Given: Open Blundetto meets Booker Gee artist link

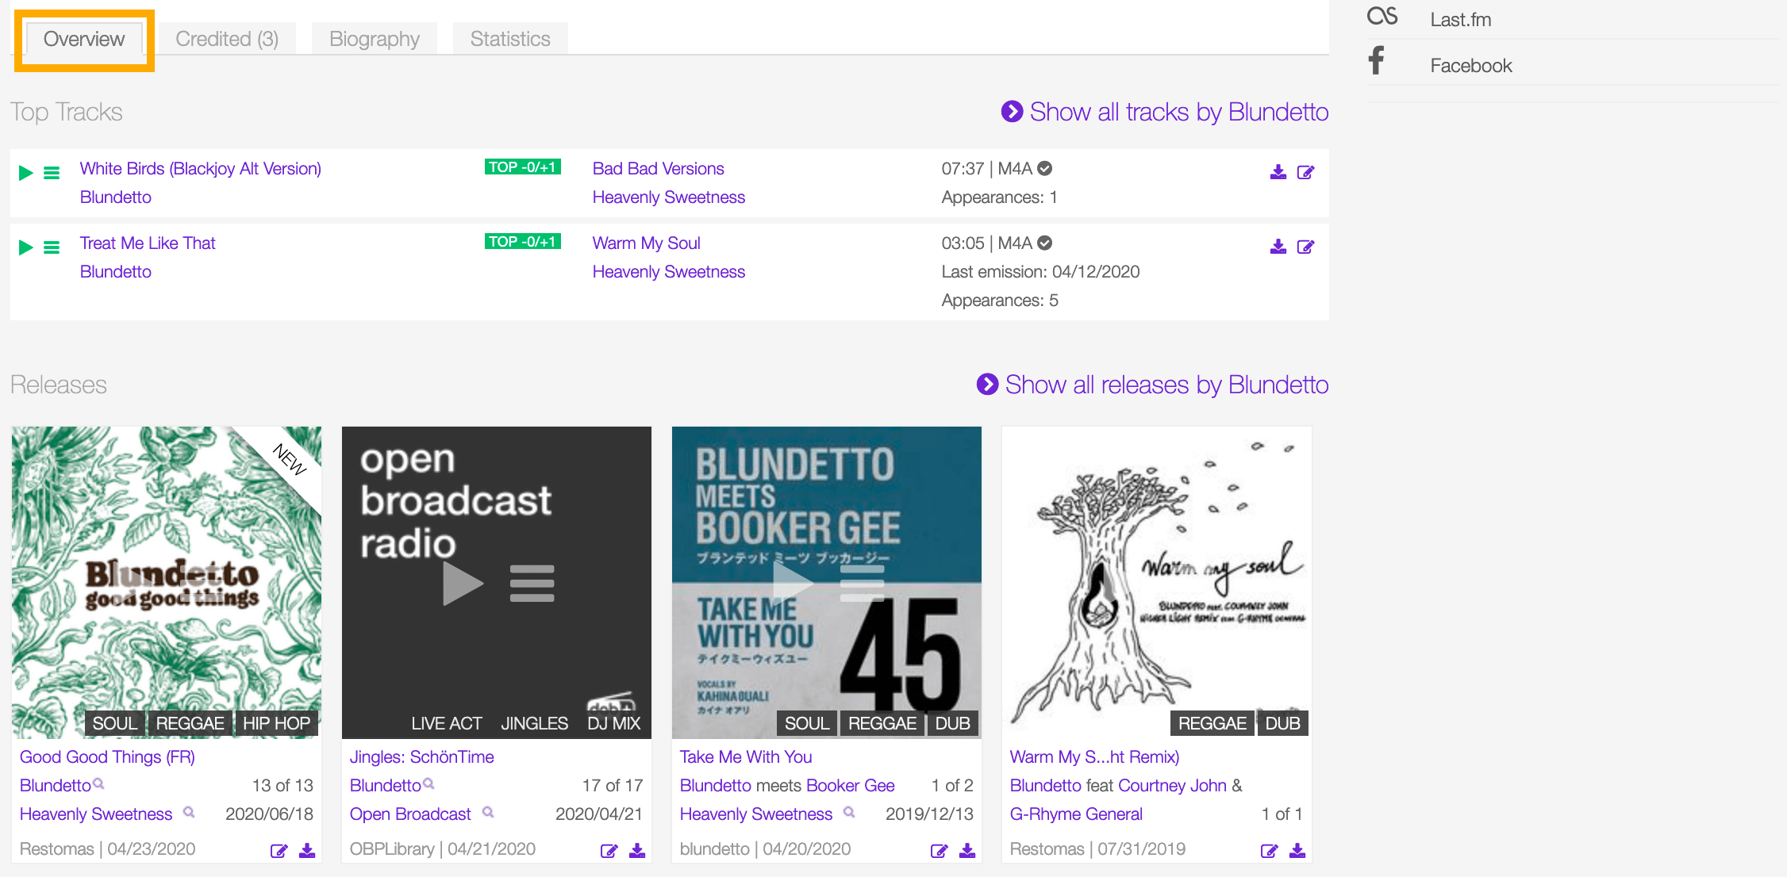Looking at the screenshot, I should click(x=787, y=785).
